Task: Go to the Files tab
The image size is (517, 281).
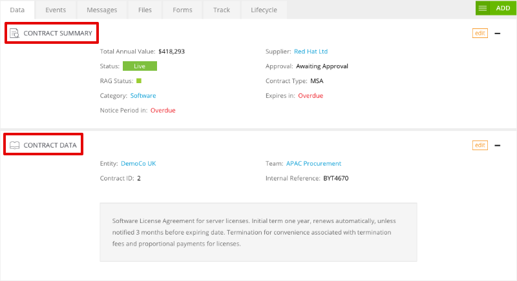Action: click(x=145, y=10)
